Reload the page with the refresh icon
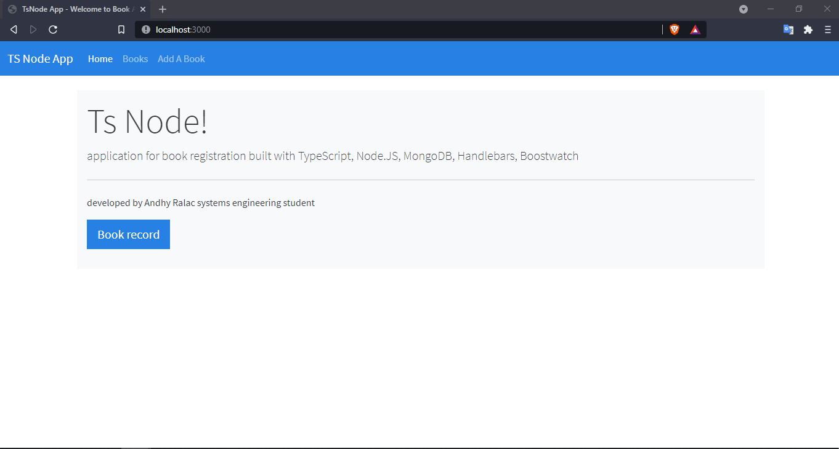 tap(53, 30)
